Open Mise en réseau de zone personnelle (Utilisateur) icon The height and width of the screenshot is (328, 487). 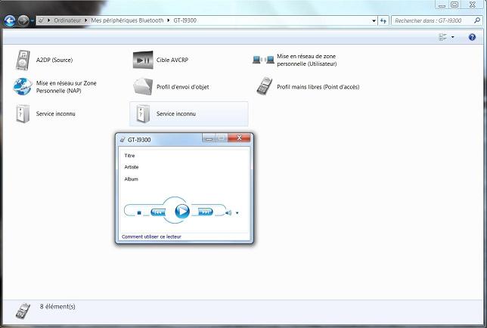(x=263, y=60)
